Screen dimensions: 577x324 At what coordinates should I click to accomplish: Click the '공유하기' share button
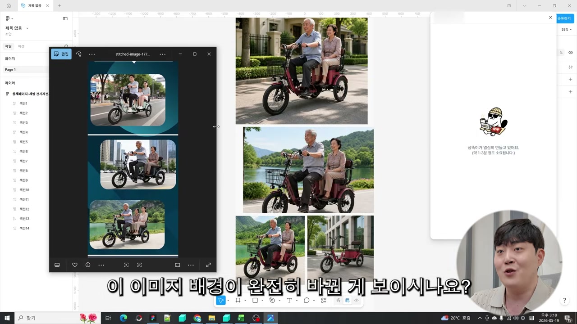click(565, 18)
